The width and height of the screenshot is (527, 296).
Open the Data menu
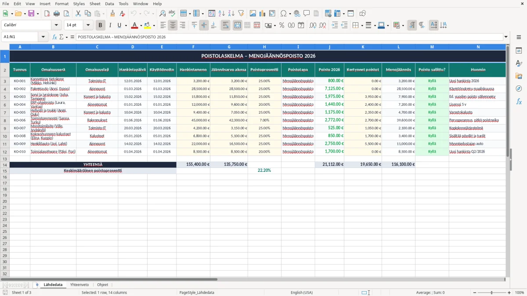[109, 4]
